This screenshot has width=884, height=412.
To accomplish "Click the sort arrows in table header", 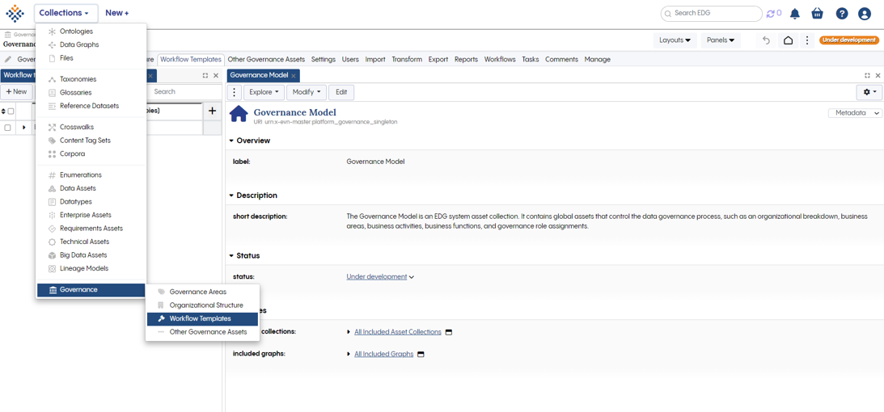I will (4, 111).
